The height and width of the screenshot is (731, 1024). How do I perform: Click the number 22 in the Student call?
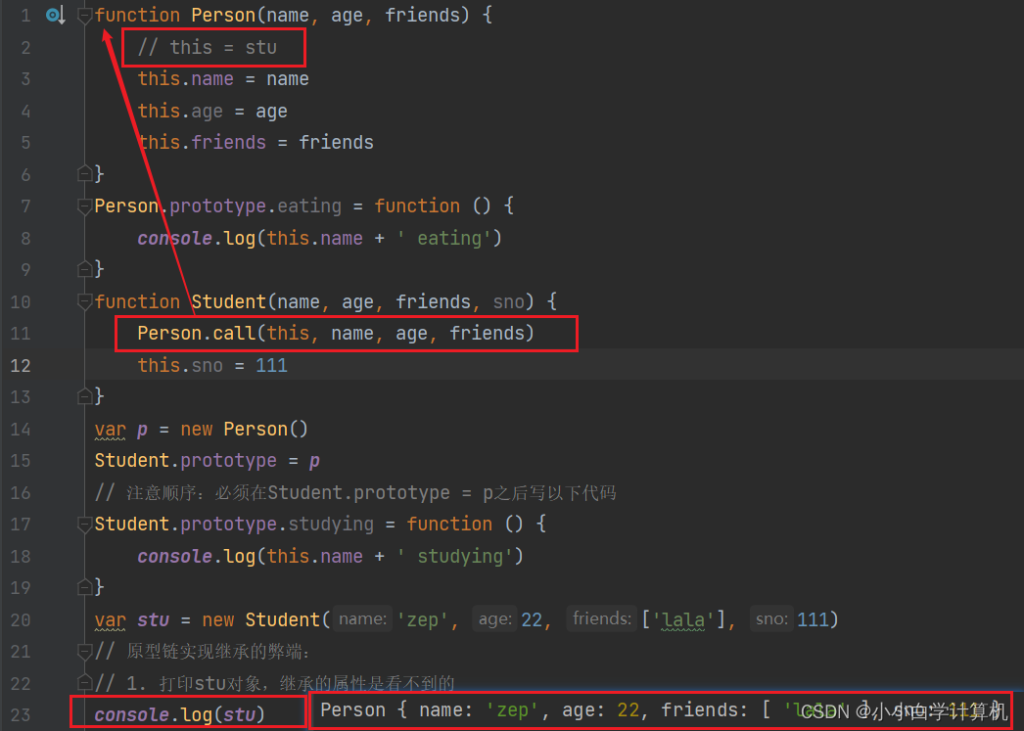(x=532, y=619)
